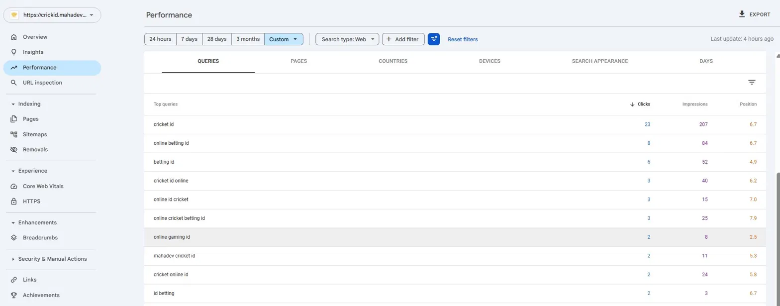The image size is (780, 306).
Task: Open the 'online betting id' query row
Action: point(455,143)
